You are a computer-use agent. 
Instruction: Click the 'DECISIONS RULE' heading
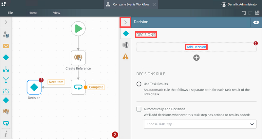point(151,74)
